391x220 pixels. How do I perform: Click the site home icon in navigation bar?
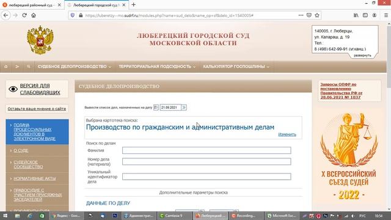(x=5, y=67)
